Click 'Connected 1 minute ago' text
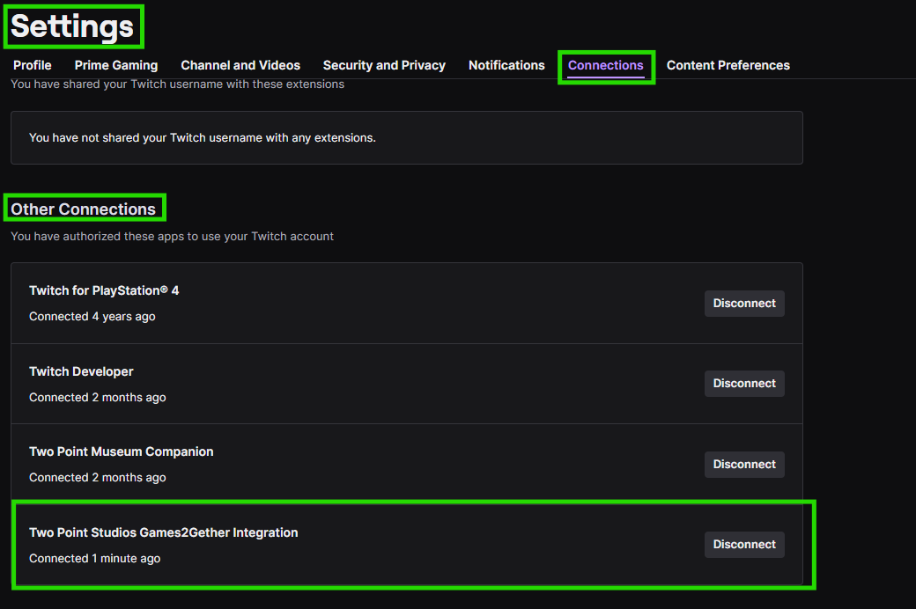This screenshot has height=609, width=916. [94, 558]
